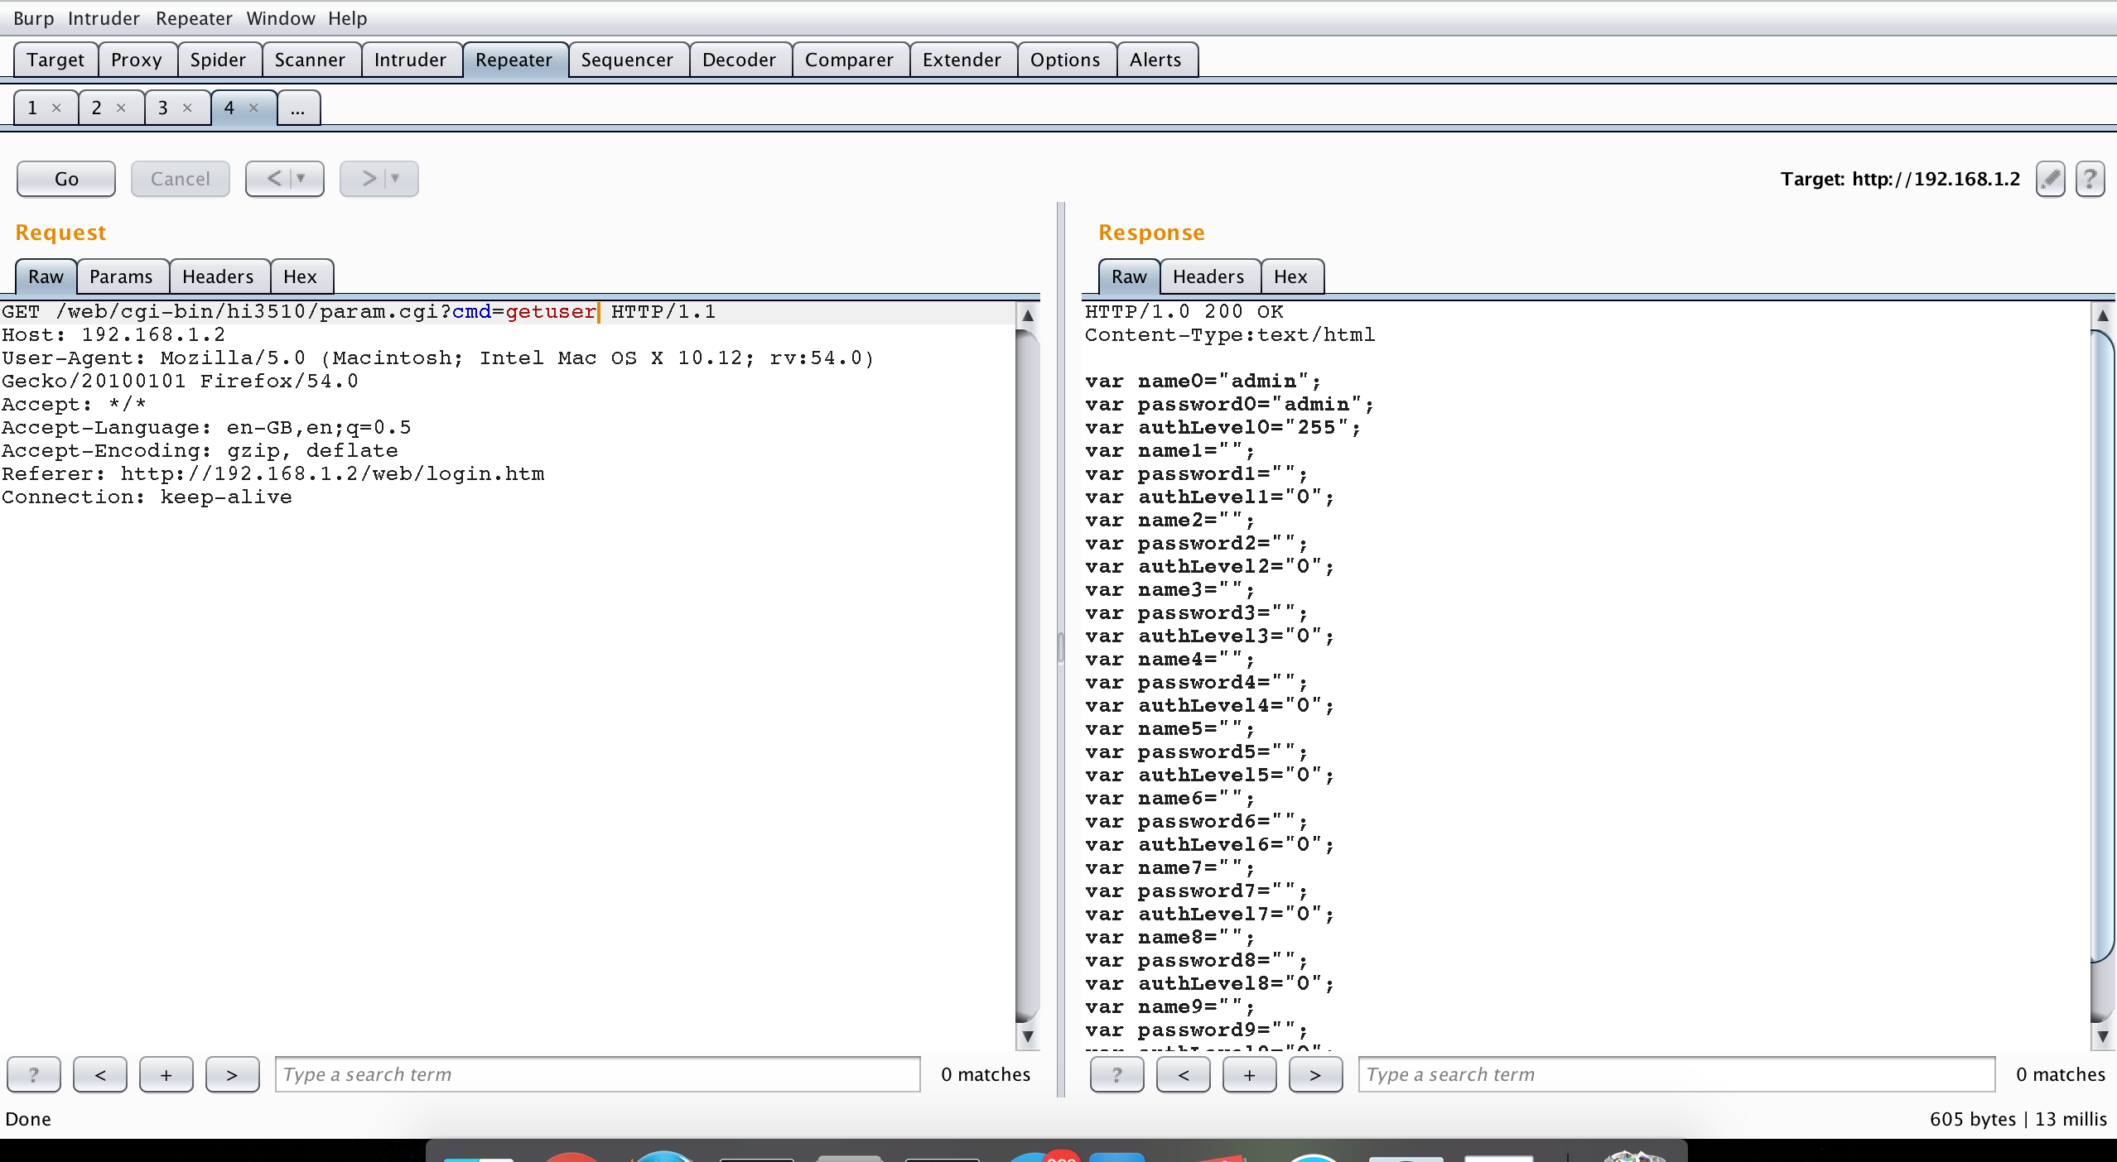Select Repeater request tab 3

point(164,108)
